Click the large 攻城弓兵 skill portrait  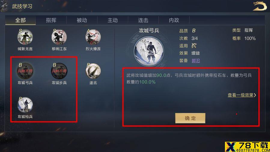coord(149,51)
